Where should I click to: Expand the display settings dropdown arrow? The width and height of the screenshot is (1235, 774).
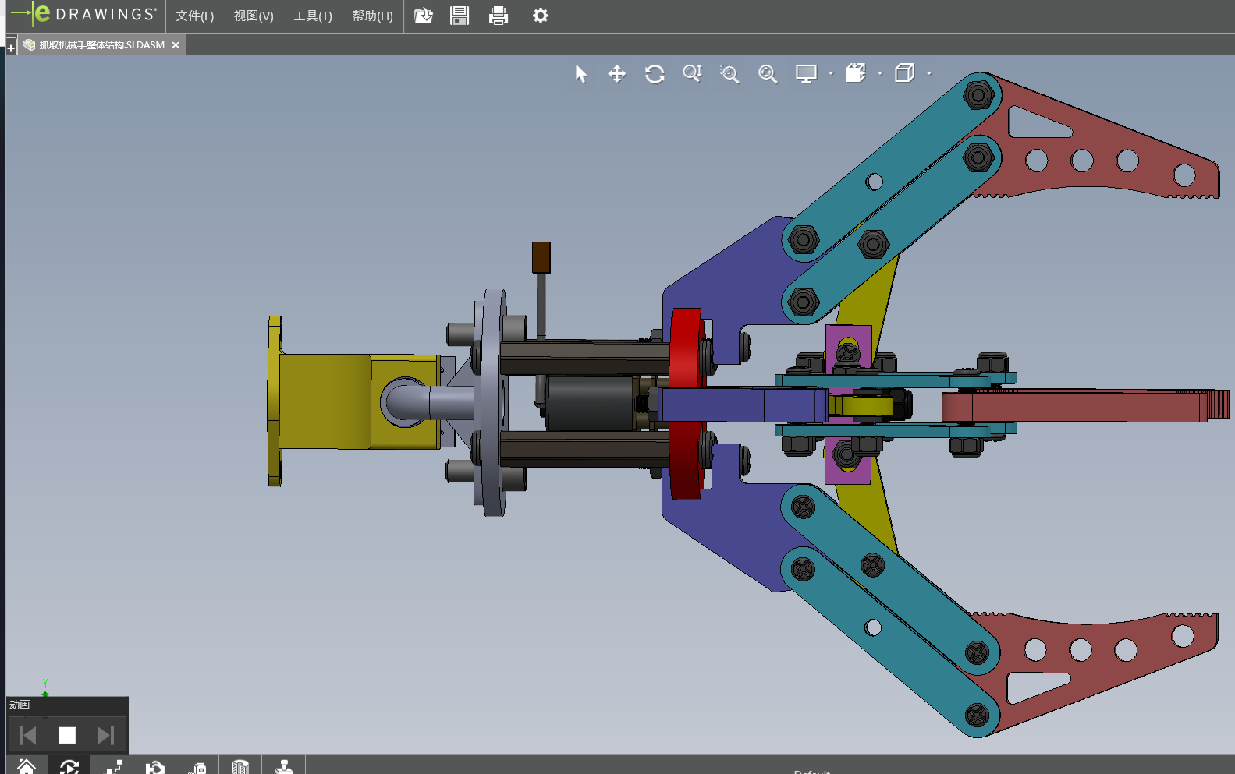[x=831, y=73]
